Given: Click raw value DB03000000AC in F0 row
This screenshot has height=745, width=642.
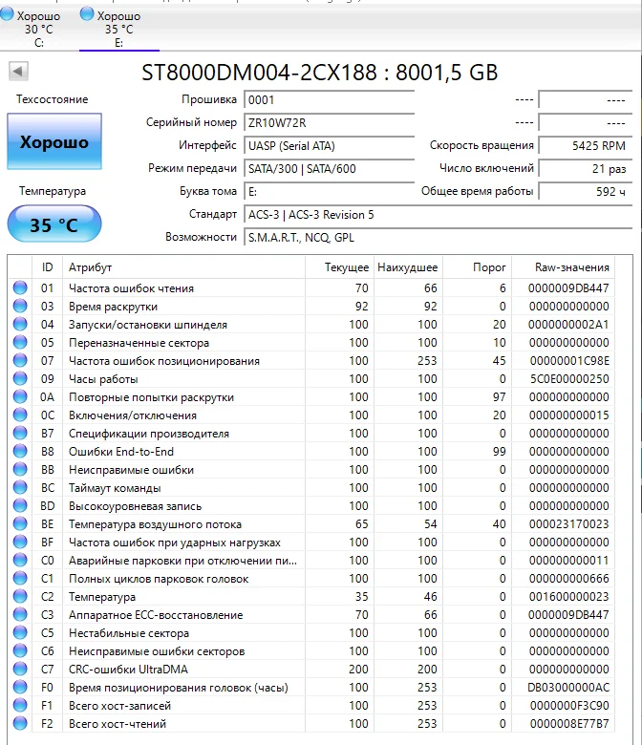Looking at the screenshot, I should point(568,688).
